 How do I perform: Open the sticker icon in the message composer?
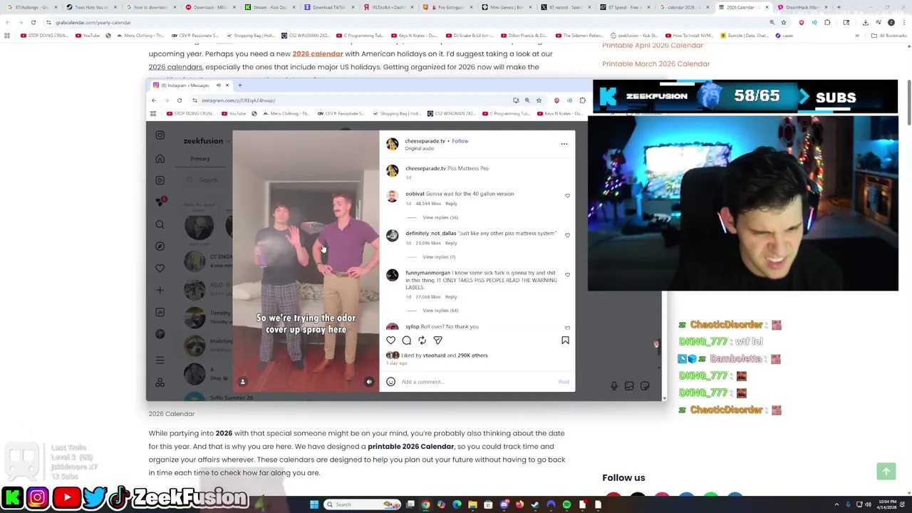tap(645, 386)
